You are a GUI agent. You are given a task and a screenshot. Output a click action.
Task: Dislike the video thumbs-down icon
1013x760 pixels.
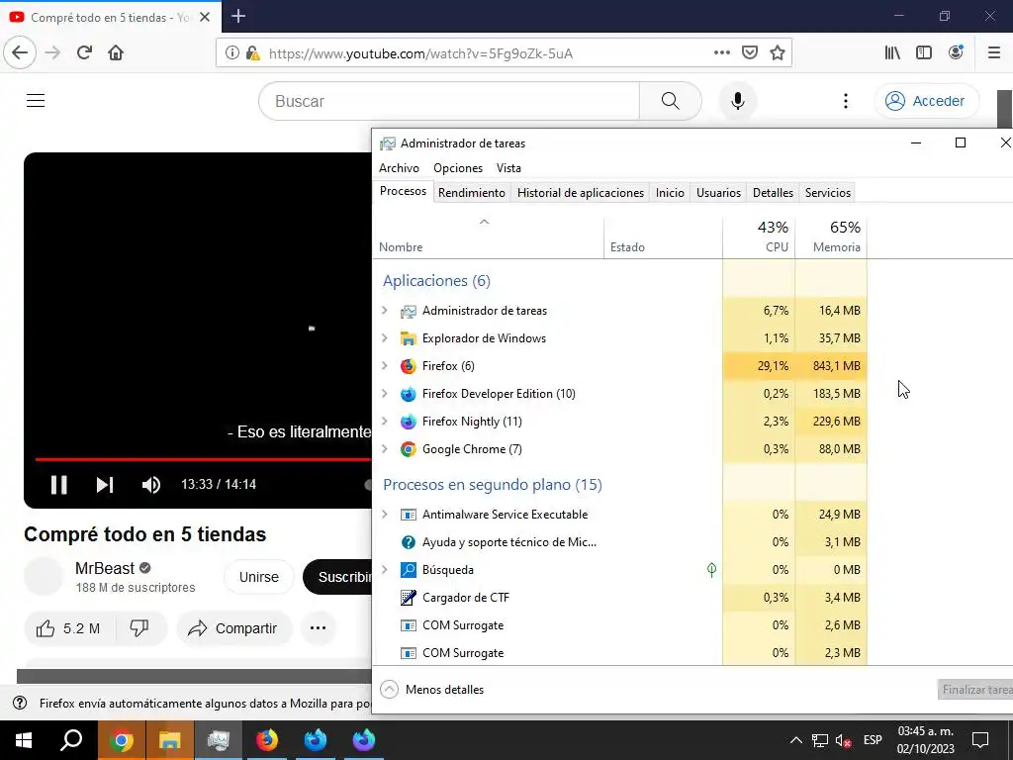point(139,628)
